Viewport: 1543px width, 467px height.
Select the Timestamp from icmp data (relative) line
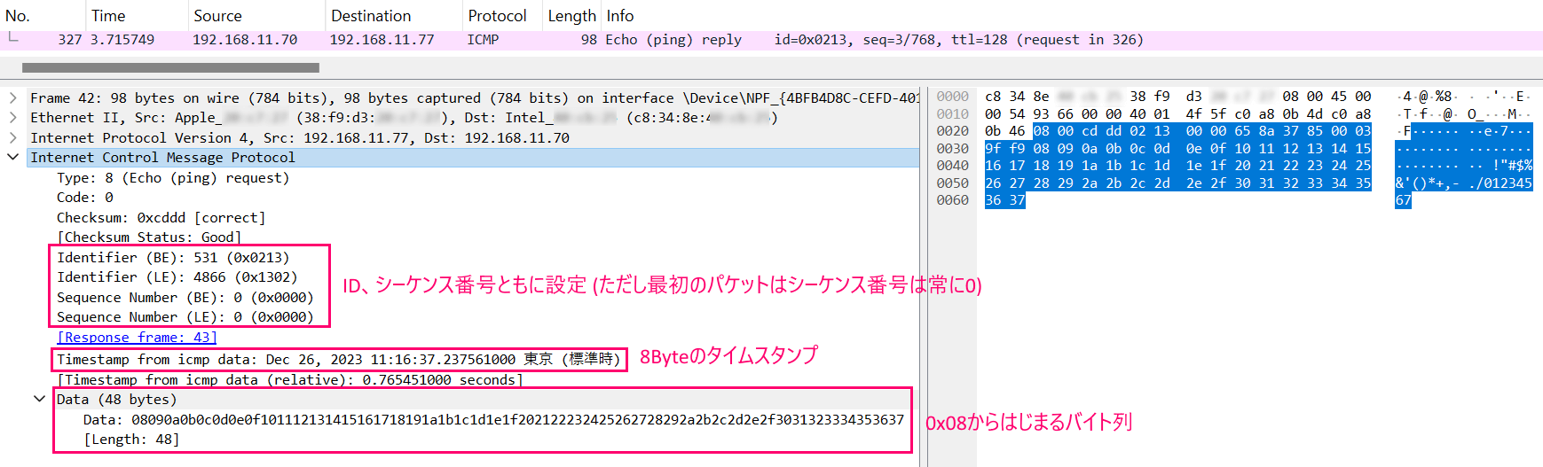pyautogui.click(x=289, y=379)
